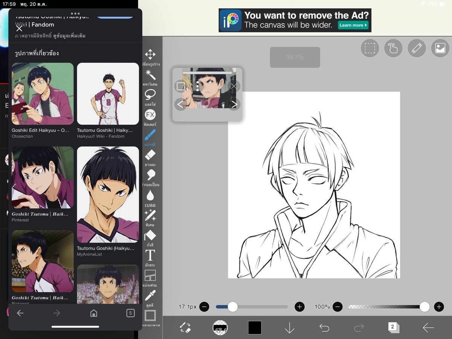Select the Eraser tool
452x339 pixels.
pyautogui.click(x=150, y=155)
